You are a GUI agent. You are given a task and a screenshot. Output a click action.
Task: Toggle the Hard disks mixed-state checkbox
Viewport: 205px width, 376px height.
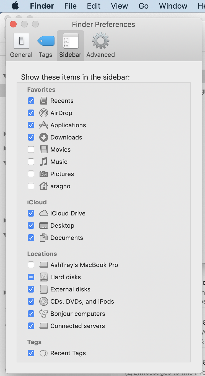(31, 277)
